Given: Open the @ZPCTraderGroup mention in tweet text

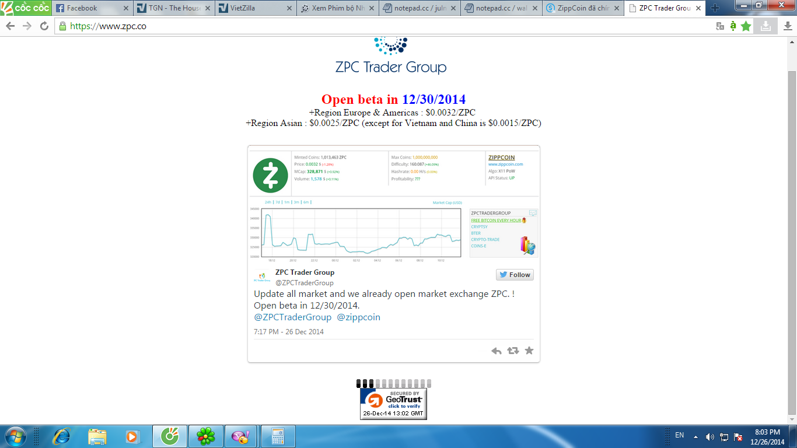Looking at the screenshot, I should (x=292, y=317).
